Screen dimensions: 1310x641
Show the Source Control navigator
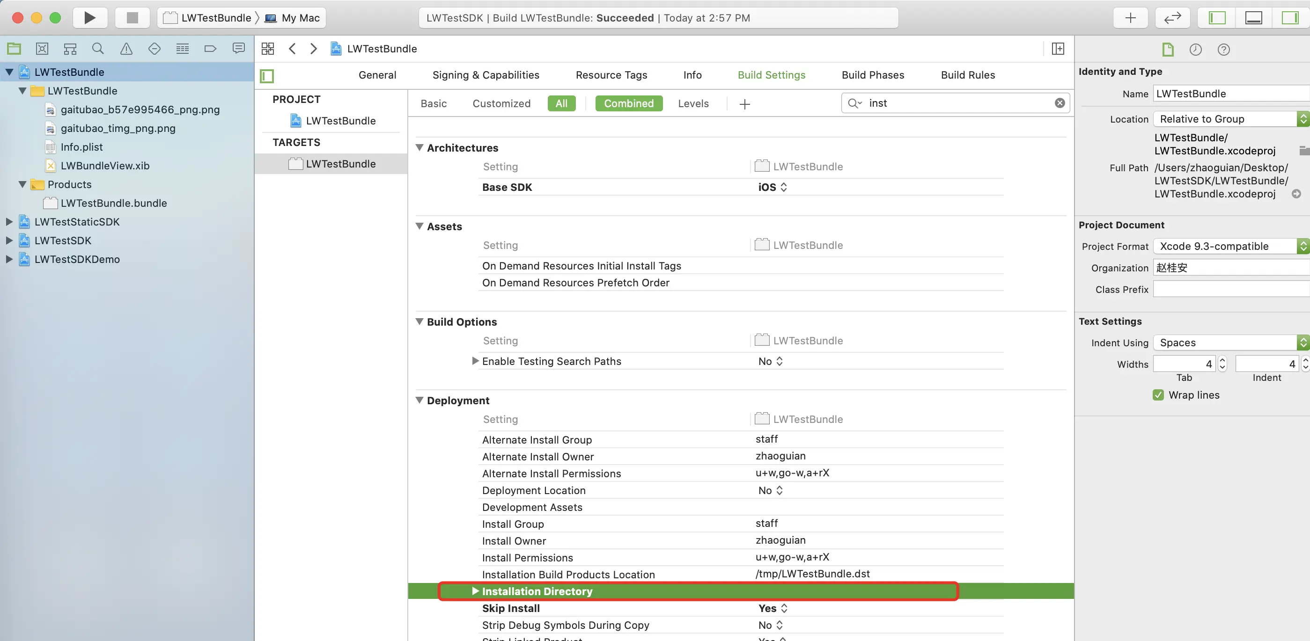tap(42, 49)
